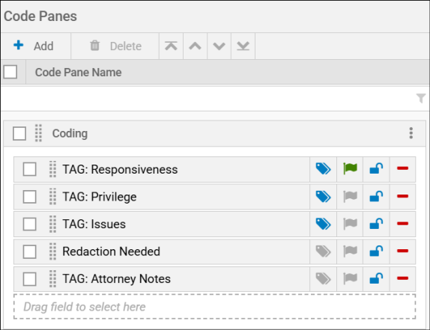Click the Delete button
Viewport: 430px width, 330px height.
115,46
